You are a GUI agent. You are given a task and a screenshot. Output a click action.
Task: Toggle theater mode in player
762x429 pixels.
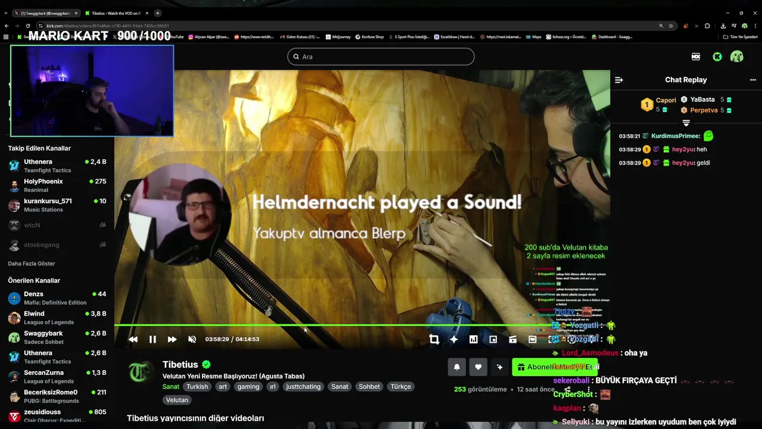coord(532,339)
